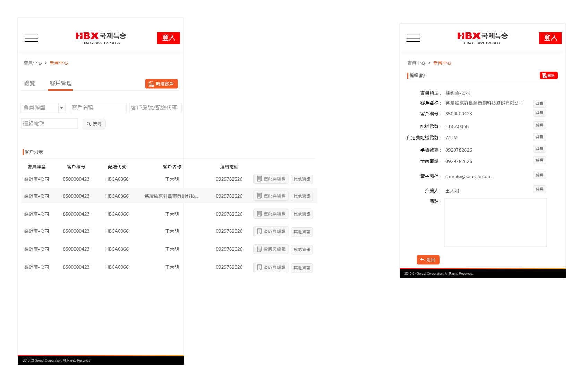This screenshot has height=382, width=583.
Task: Click the 搜尋 search button
Action: click(94, 124)
